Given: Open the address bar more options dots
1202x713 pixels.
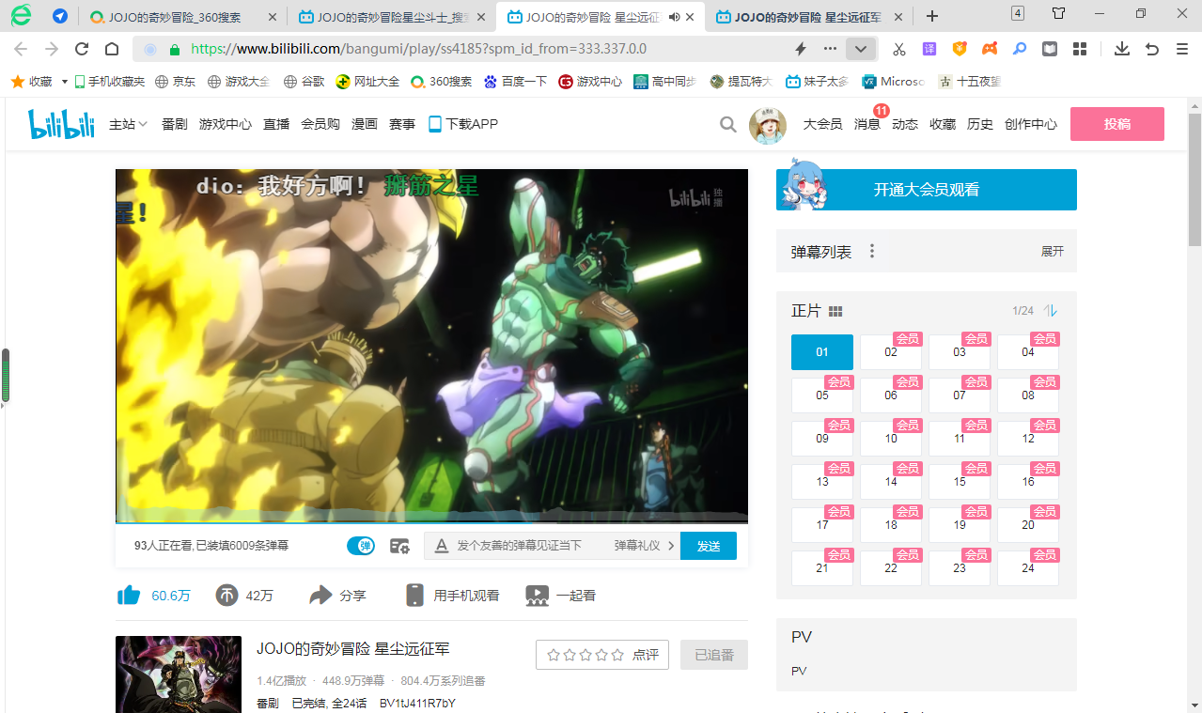Looking at the screenshot, I should (830, 49).
